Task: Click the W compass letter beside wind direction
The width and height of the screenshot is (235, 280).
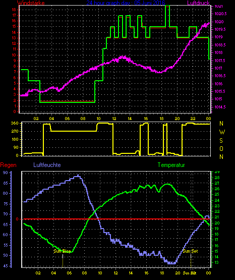Action: coord(222,132)
